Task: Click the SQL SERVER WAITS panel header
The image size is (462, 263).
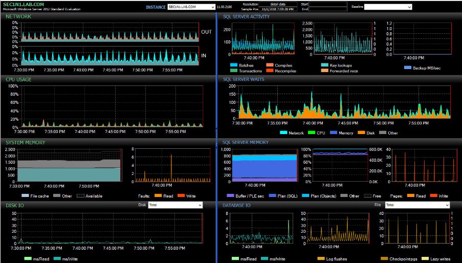Action: 245,79
